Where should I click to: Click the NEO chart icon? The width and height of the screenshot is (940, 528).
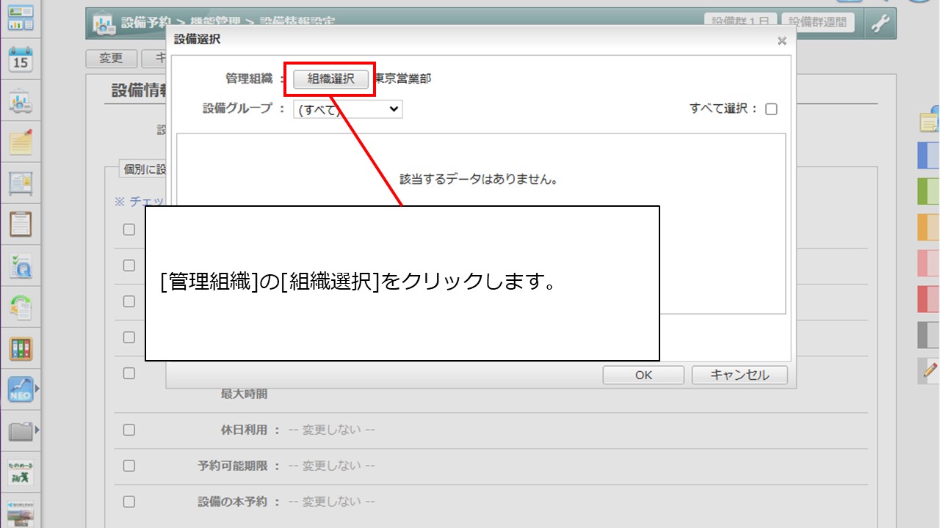[x=21, y=389]
